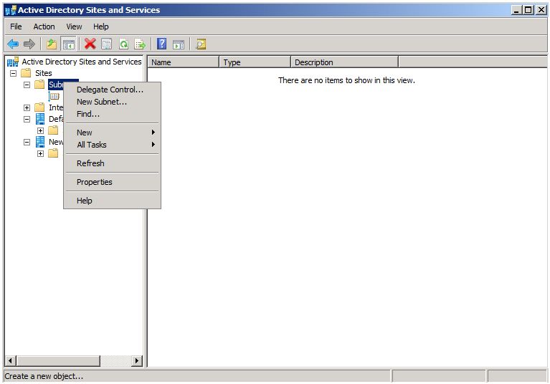The width and height of the screenshot is (550, 384).
Task: Click the Find toolbar icon
Action: click(x=201, y=44)
